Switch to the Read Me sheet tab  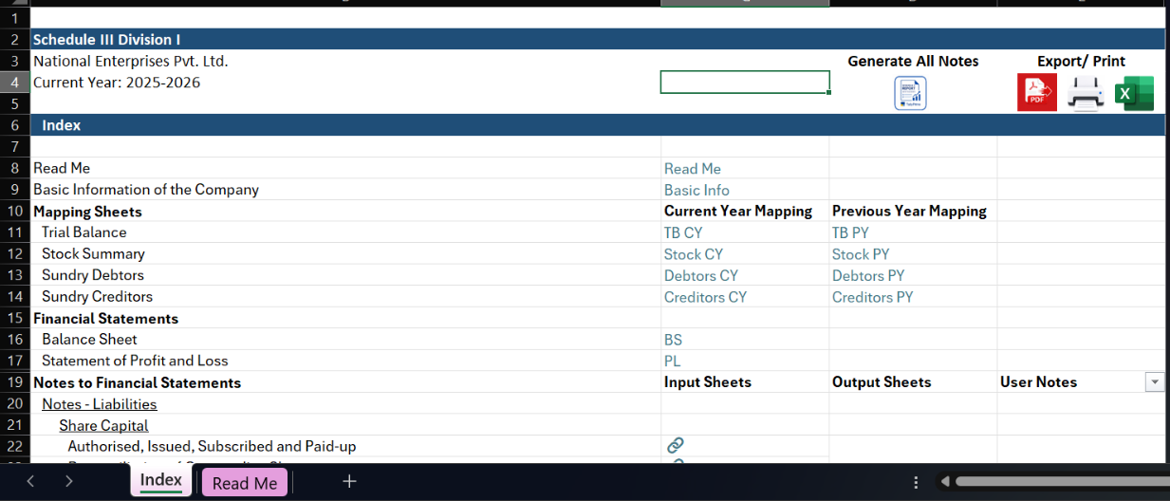245,483
